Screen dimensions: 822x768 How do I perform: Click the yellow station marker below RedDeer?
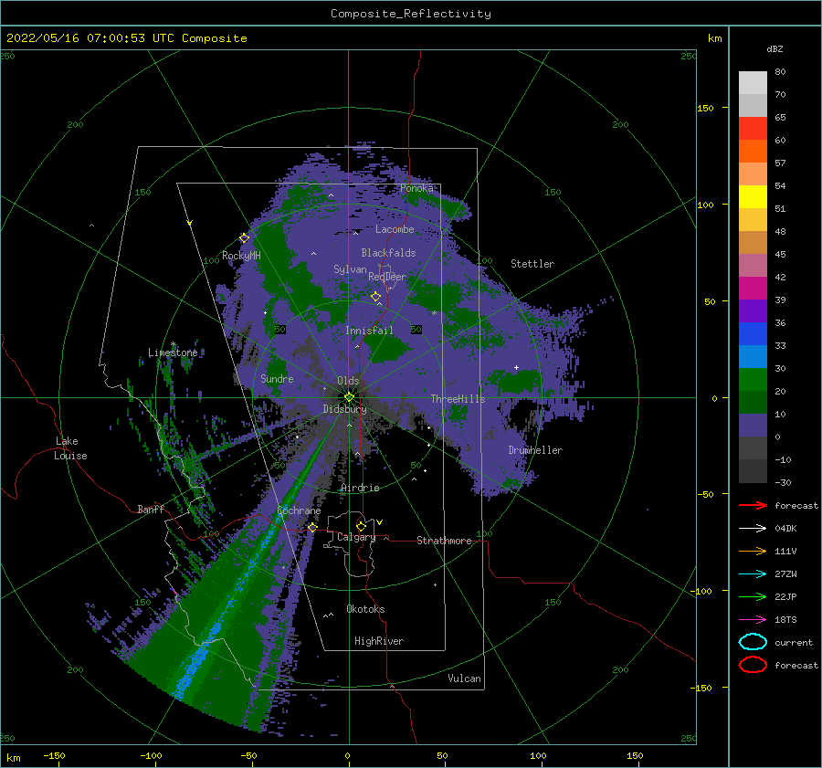coord(375,297)
